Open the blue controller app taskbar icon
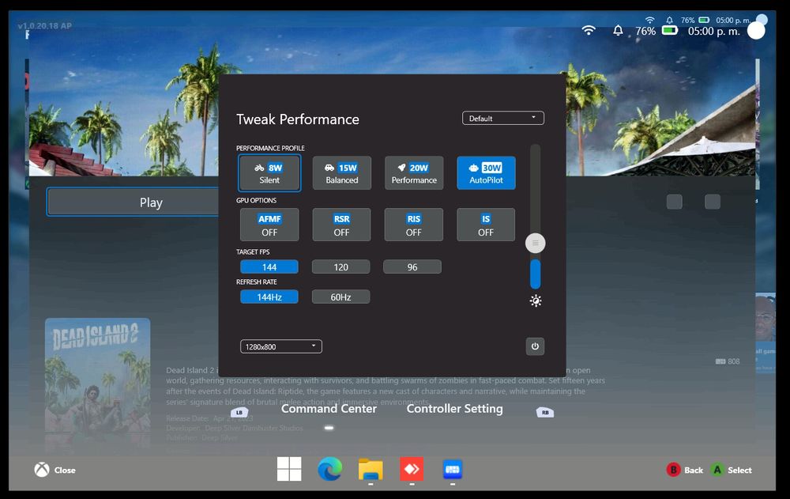This screenshot has width=790, height=499. tap(453, 469)
